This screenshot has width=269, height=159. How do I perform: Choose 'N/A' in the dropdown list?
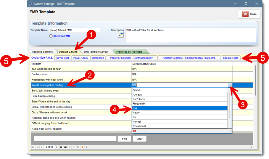[180, 108]
